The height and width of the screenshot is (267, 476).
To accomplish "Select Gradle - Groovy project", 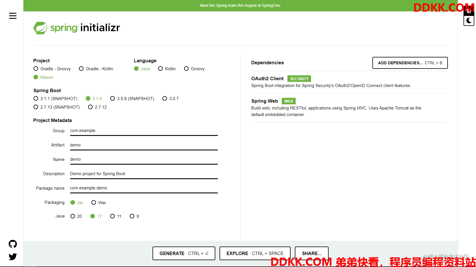I will [52, 69].
